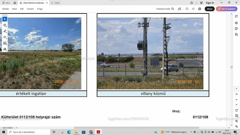
Task: Select the highlighter pen tool
Action: click(x=5, y=31)
